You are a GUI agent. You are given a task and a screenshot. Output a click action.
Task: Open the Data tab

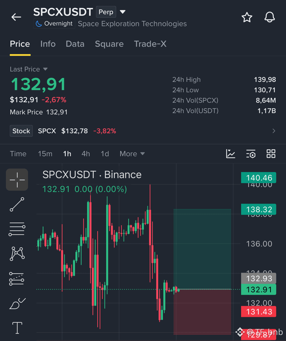click(75, 44)
